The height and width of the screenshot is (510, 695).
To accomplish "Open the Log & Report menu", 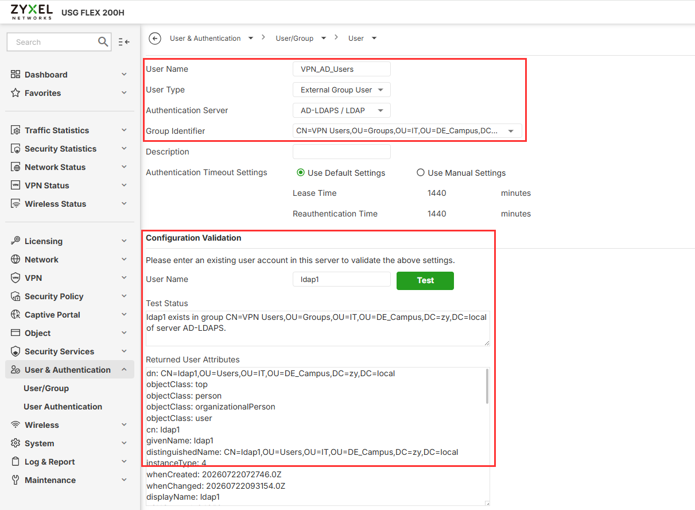I will click(69, 462).
